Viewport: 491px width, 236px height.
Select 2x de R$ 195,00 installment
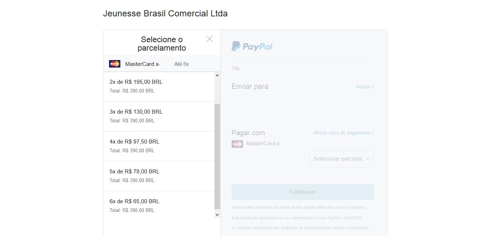159,87
